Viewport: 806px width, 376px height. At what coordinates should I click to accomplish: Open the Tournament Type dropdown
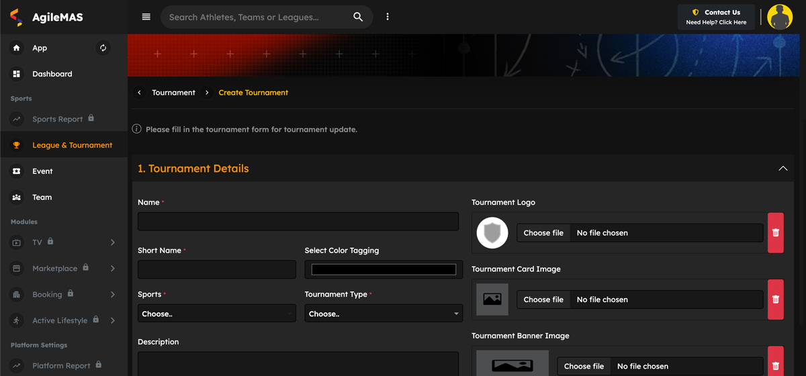tap(384, 314)
